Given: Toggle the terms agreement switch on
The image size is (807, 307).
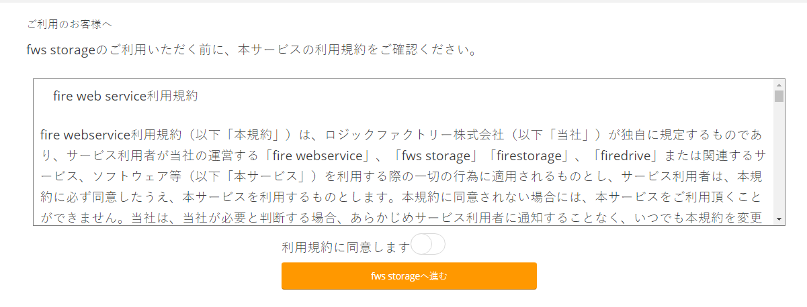Looking at the screenshot, I should click(x=428, y=245).
